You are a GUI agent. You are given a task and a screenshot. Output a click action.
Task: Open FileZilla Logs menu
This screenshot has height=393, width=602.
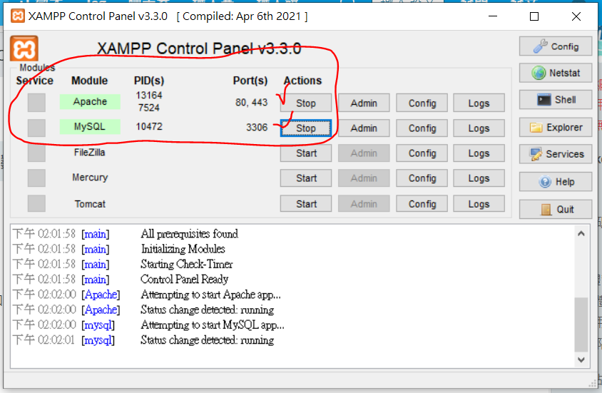(479, 153)
